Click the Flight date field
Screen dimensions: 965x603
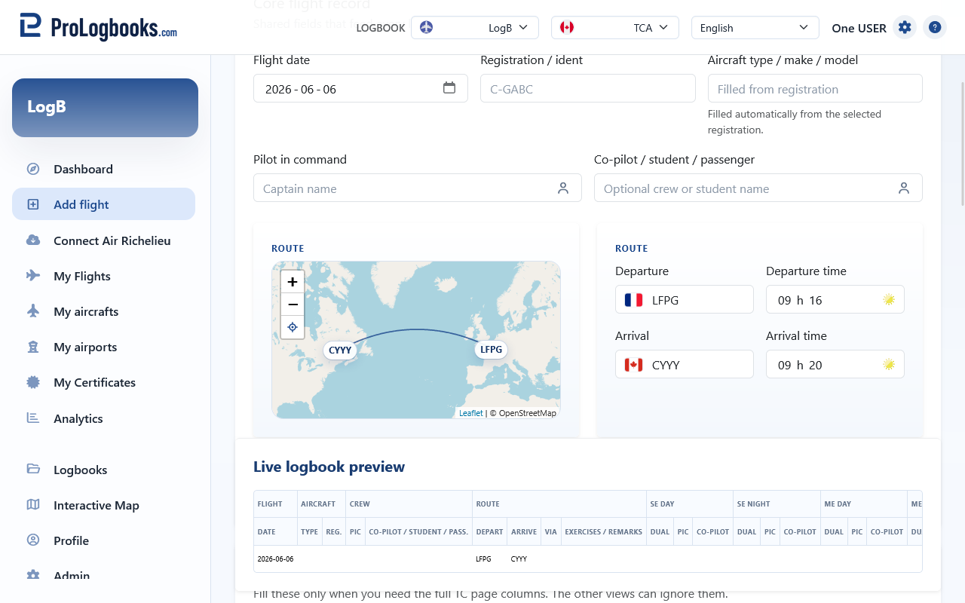(360, 88)
